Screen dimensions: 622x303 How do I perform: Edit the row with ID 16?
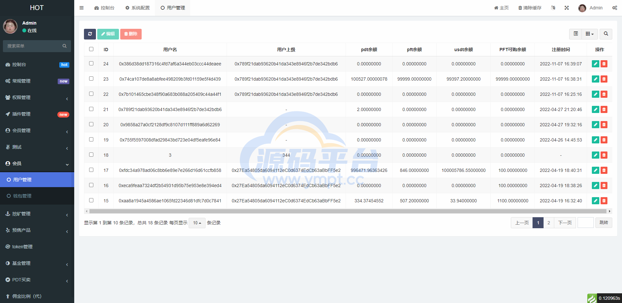pos(595,185)
